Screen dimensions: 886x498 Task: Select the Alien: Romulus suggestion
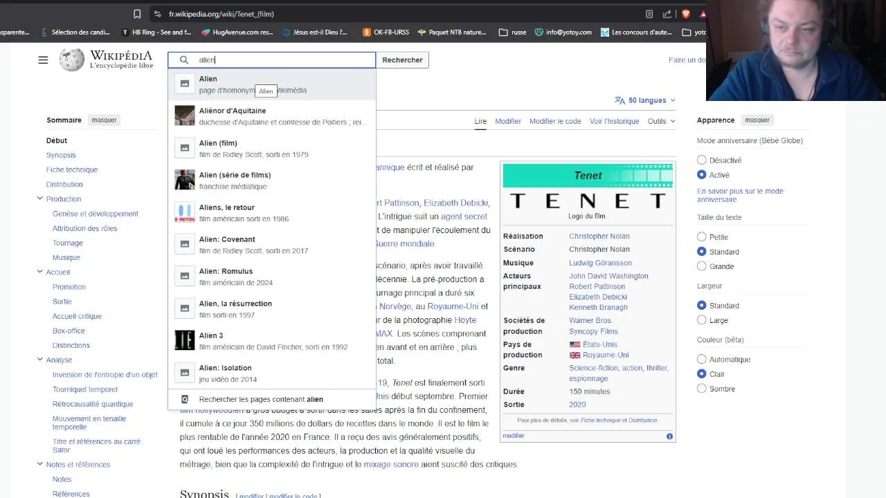coord(272,277)
